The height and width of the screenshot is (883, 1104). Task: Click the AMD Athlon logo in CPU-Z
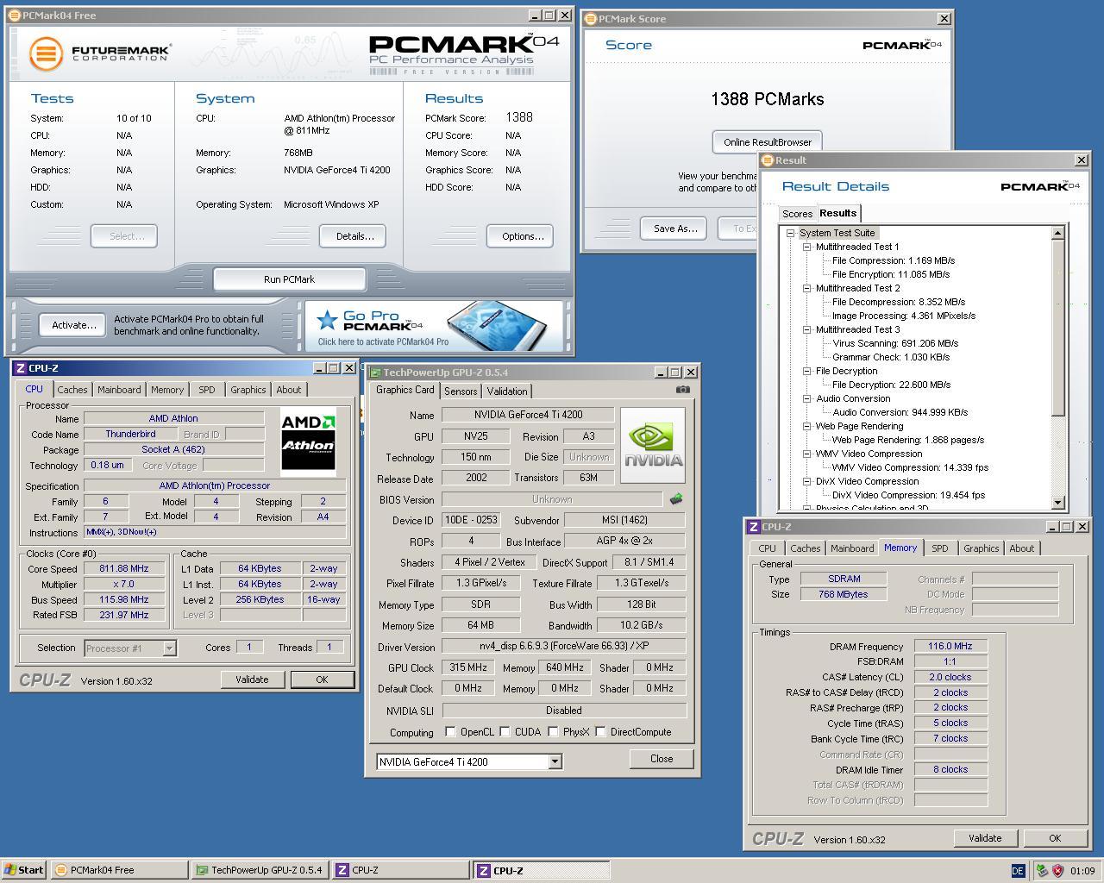tap(308, 441)
